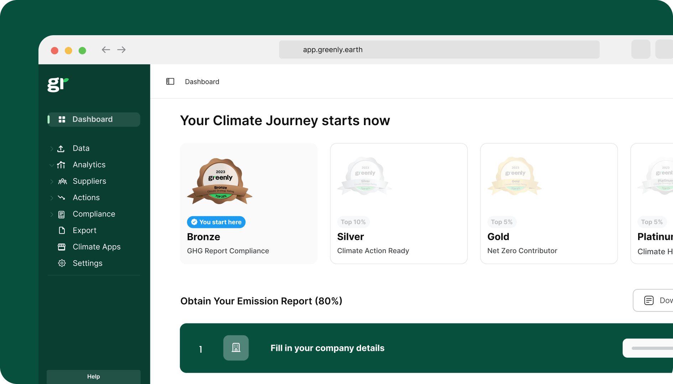Click the first browser toolbar button
Screen dimensions: 673x384
[641, 50]
